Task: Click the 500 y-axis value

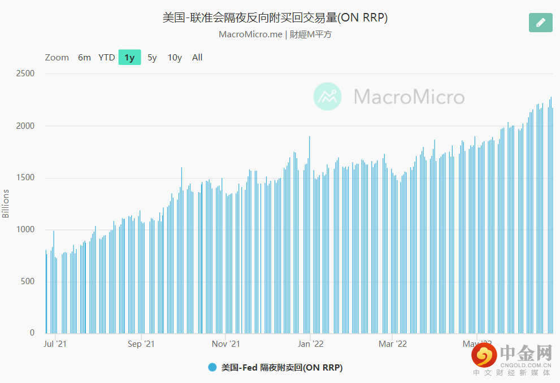Action: [x=28, y=281]
